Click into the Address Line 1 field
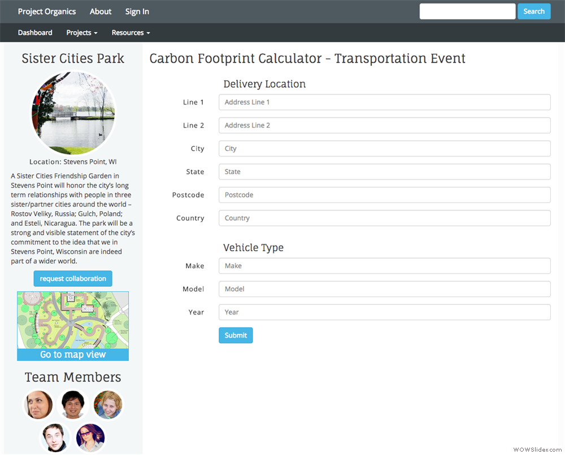 point(384,102)
